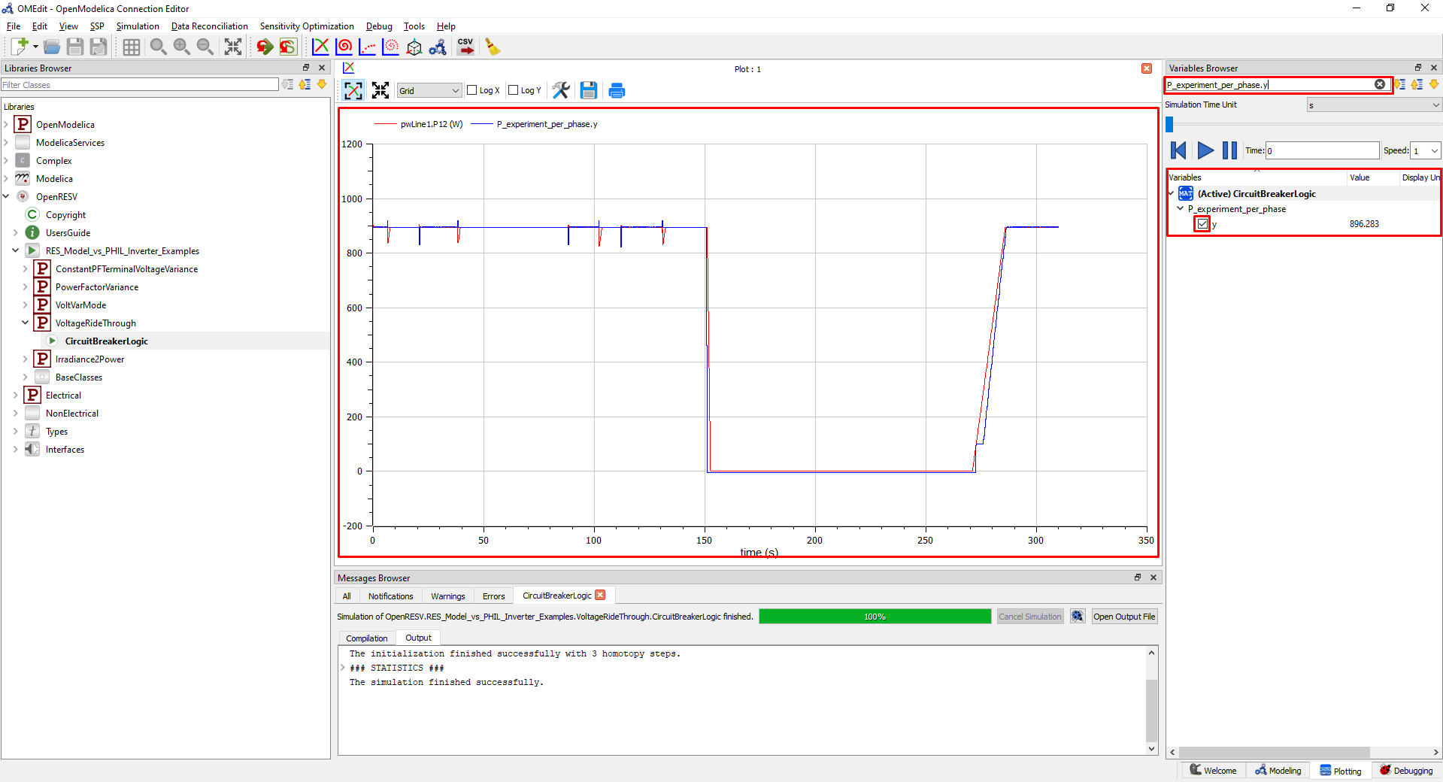Re-simulate the model with the red-green arrow icon
Image resolution: width=1443 pixels, height=782 pixels.
[265, 47]
